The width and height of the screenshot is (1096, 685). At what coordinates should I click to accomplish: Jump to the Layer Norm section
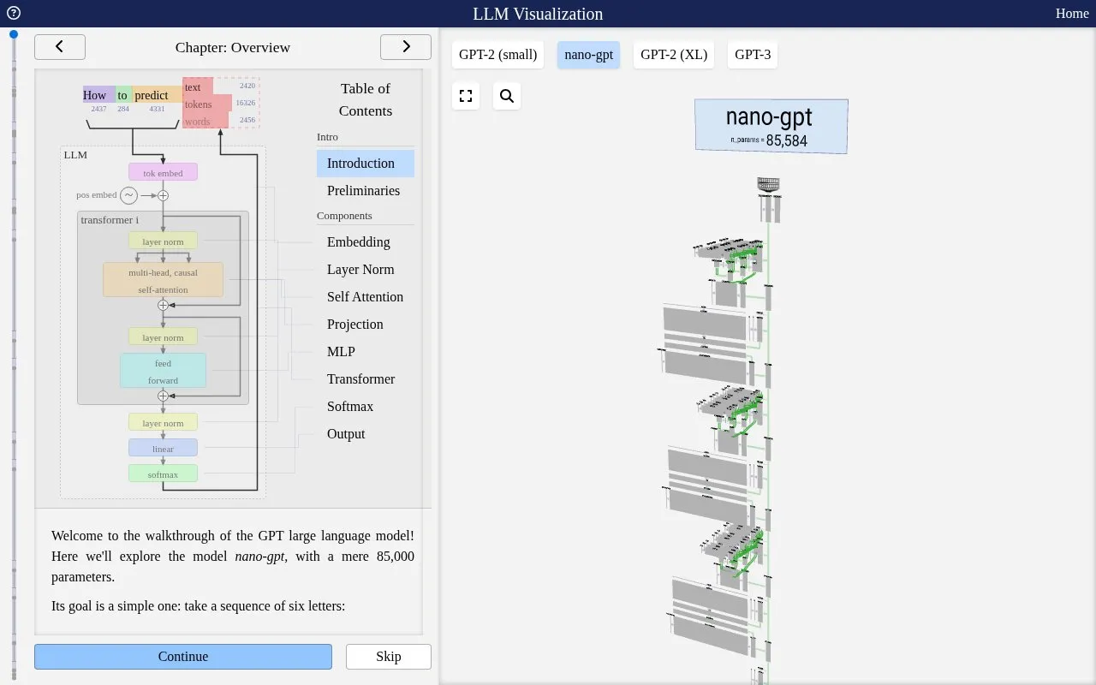[366, 270]
